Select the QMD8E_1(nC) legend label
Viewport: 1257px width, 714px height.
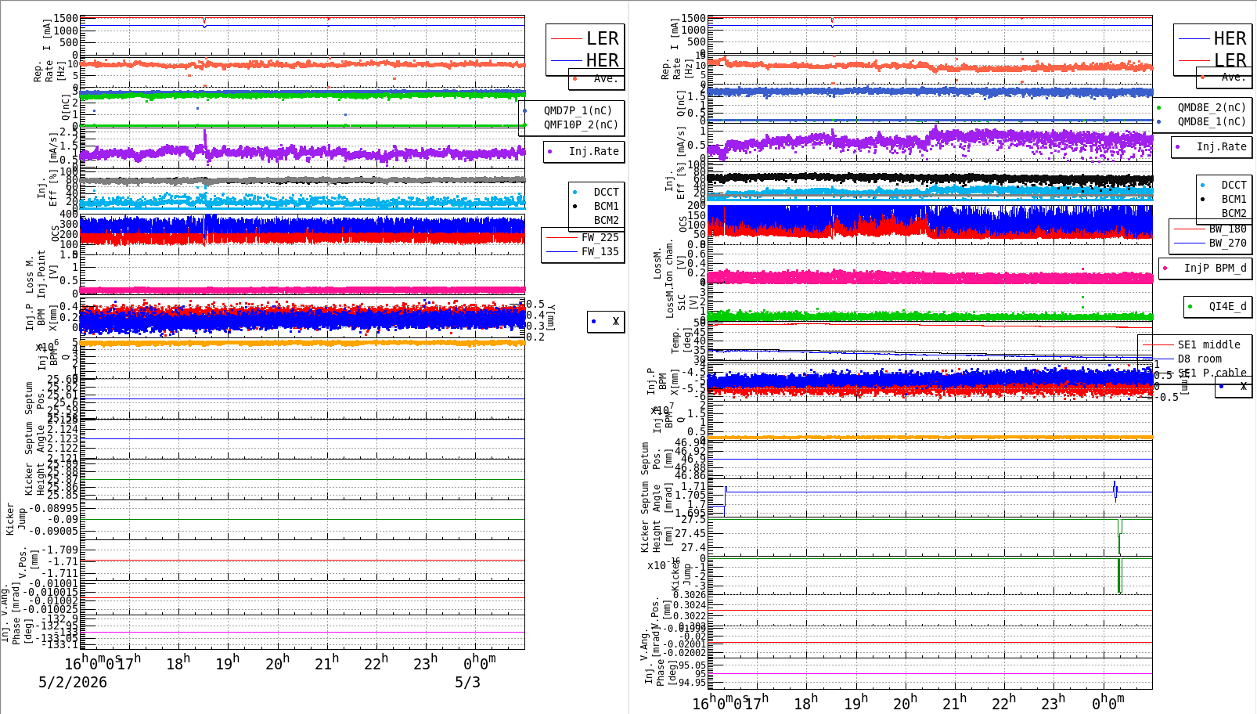tap(1212, 121)
